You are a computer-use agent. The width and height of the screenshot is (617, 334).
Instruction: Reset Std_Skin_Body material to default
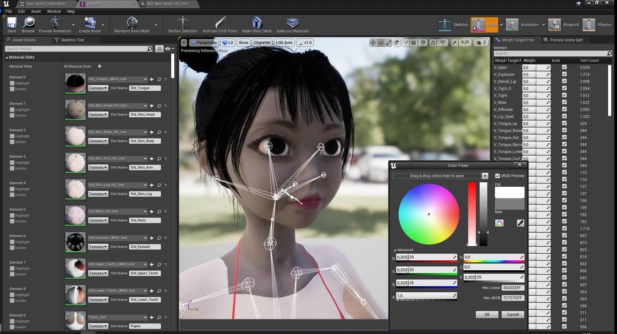tap(166, 132)
